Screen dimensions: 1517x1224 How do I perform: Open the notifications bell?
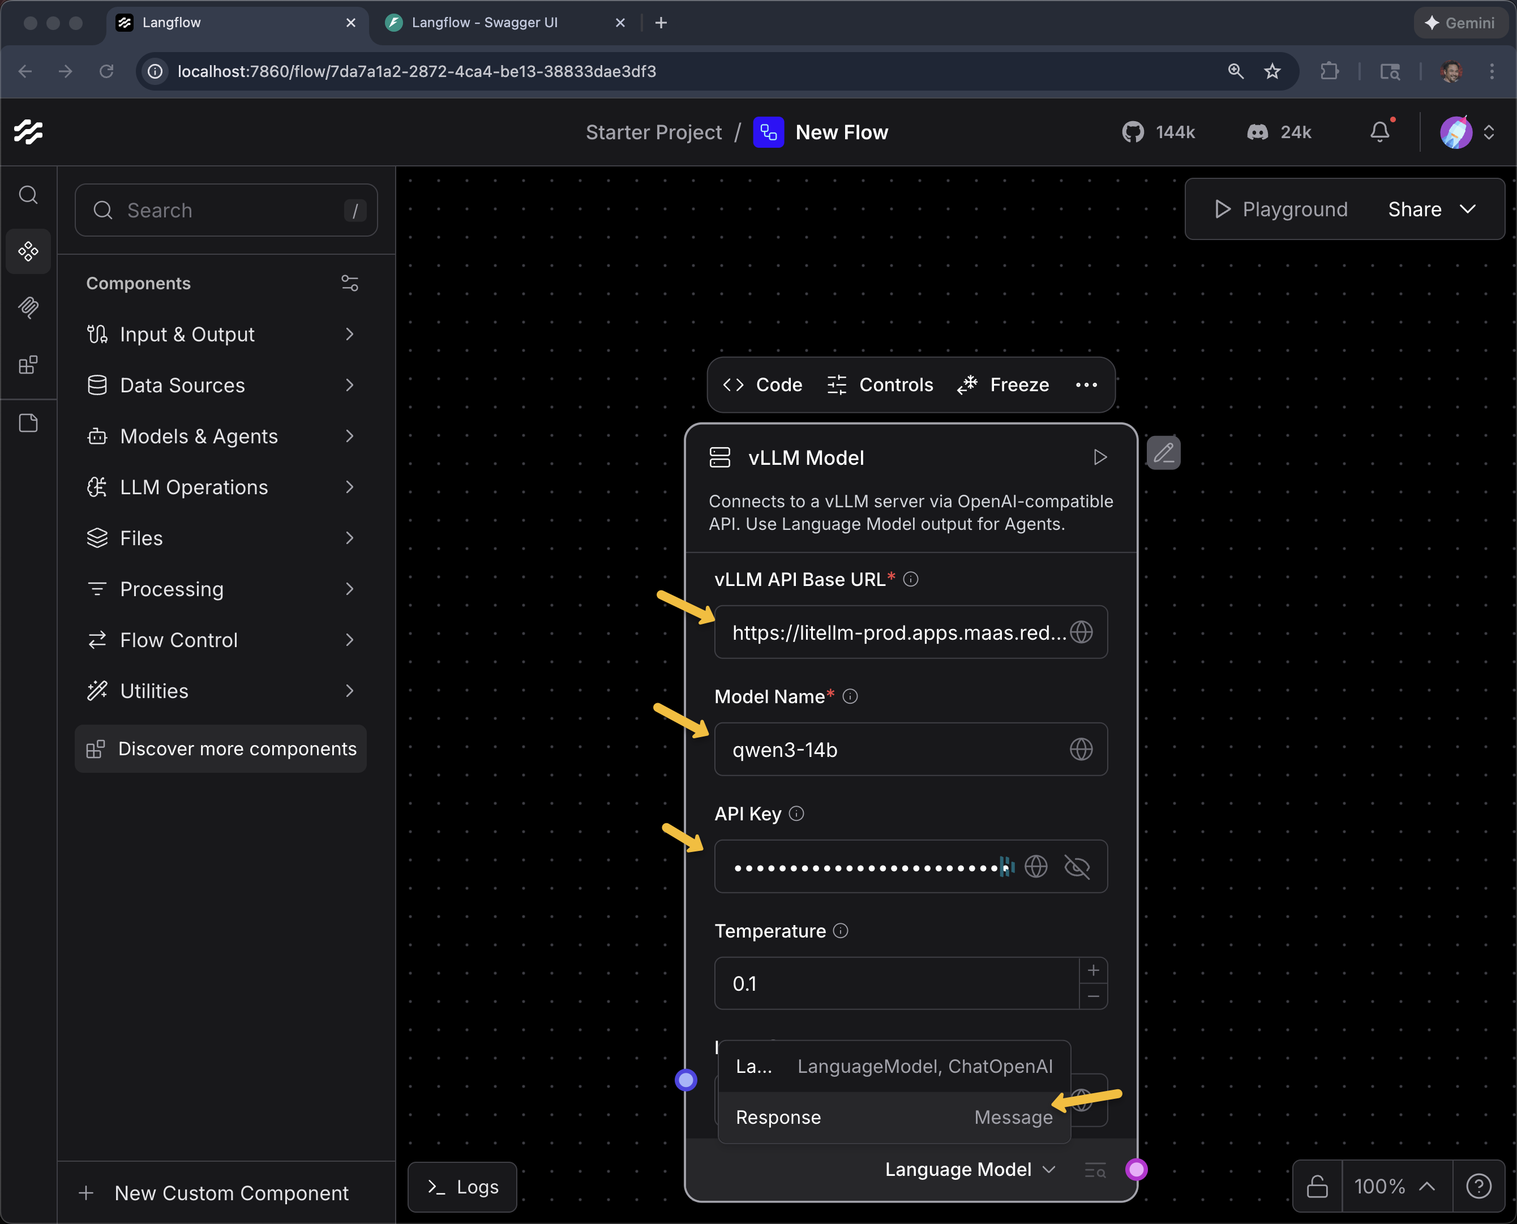coord(1379,132)
